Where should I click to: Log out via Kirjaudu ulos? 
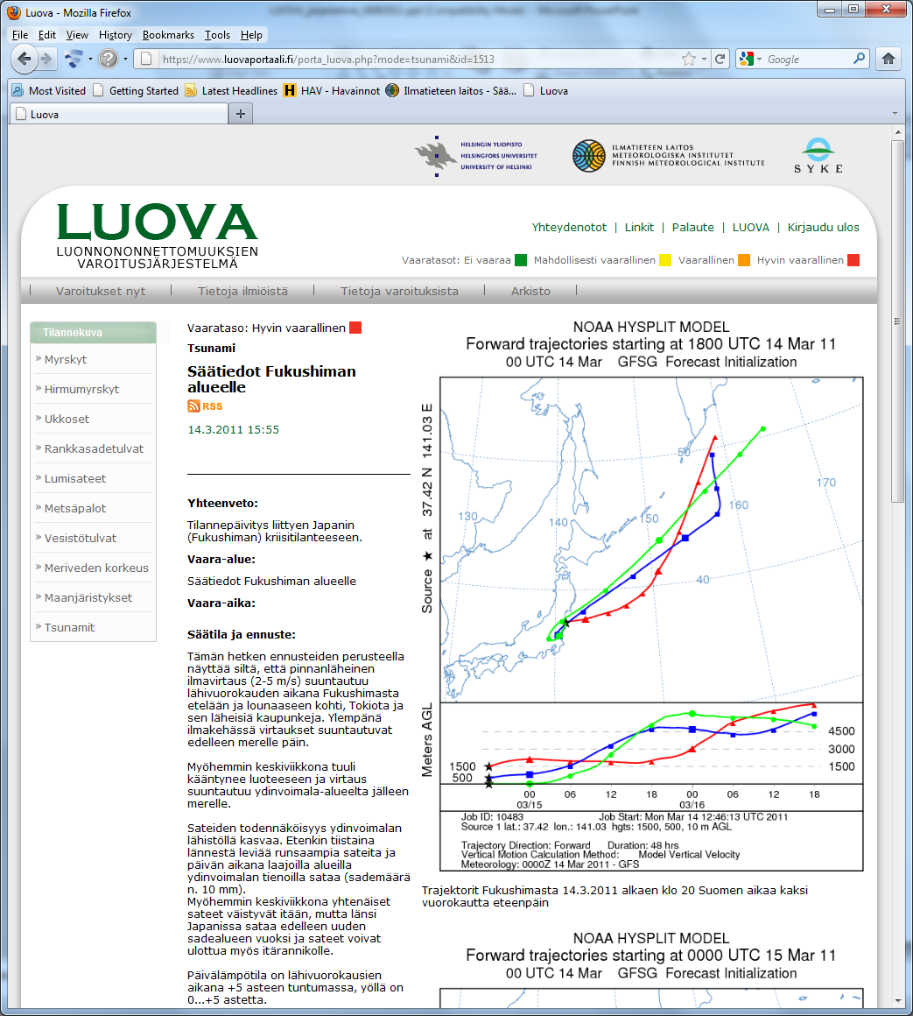(x=823, y=228)
